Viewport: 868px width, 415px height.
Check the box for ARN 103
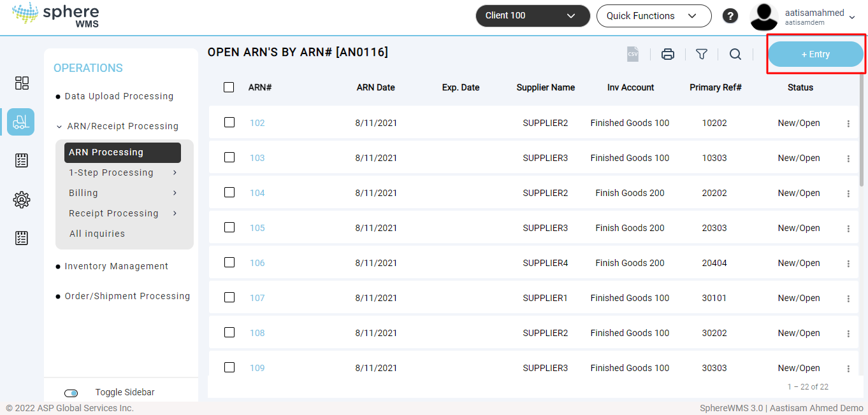229,157
